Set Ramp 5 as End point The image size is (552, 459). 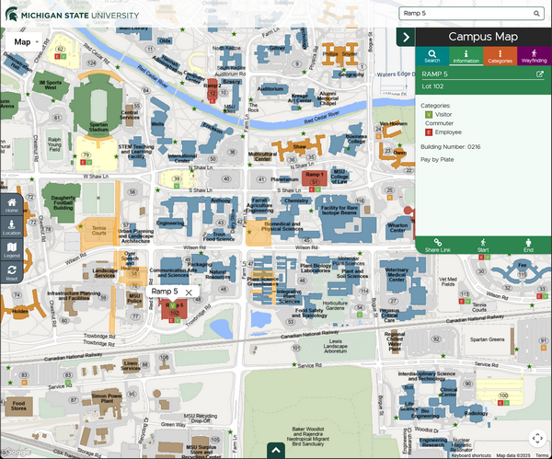click(x=528, y=246)
